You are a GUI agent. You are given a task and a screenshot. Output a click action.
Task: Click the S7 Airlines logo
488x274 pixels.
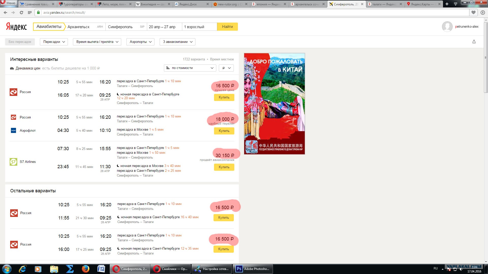(x=13, y=162)
